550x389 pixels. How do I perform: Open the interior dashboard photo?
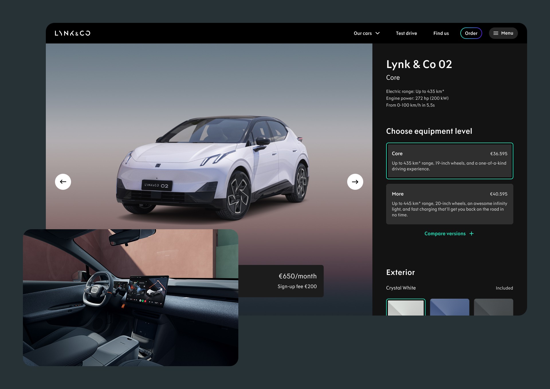tap(131, 298)
